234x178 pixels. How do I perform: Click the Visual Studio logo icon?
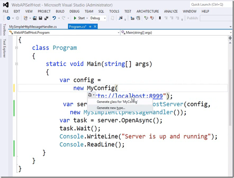click(6, 5)
